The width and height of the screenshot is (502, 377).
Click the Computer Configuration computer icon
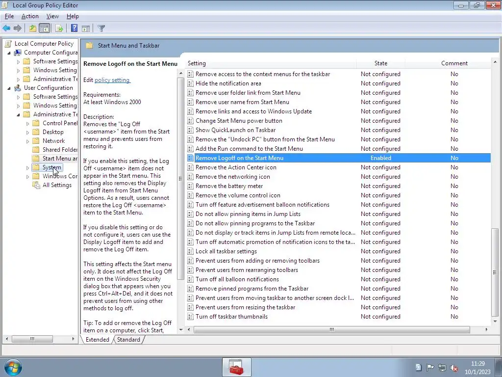tap(18, 52)
